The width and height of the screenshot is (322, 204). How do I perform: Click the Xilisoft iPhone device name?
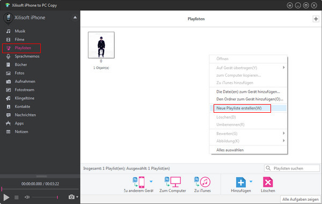point(30,18)
